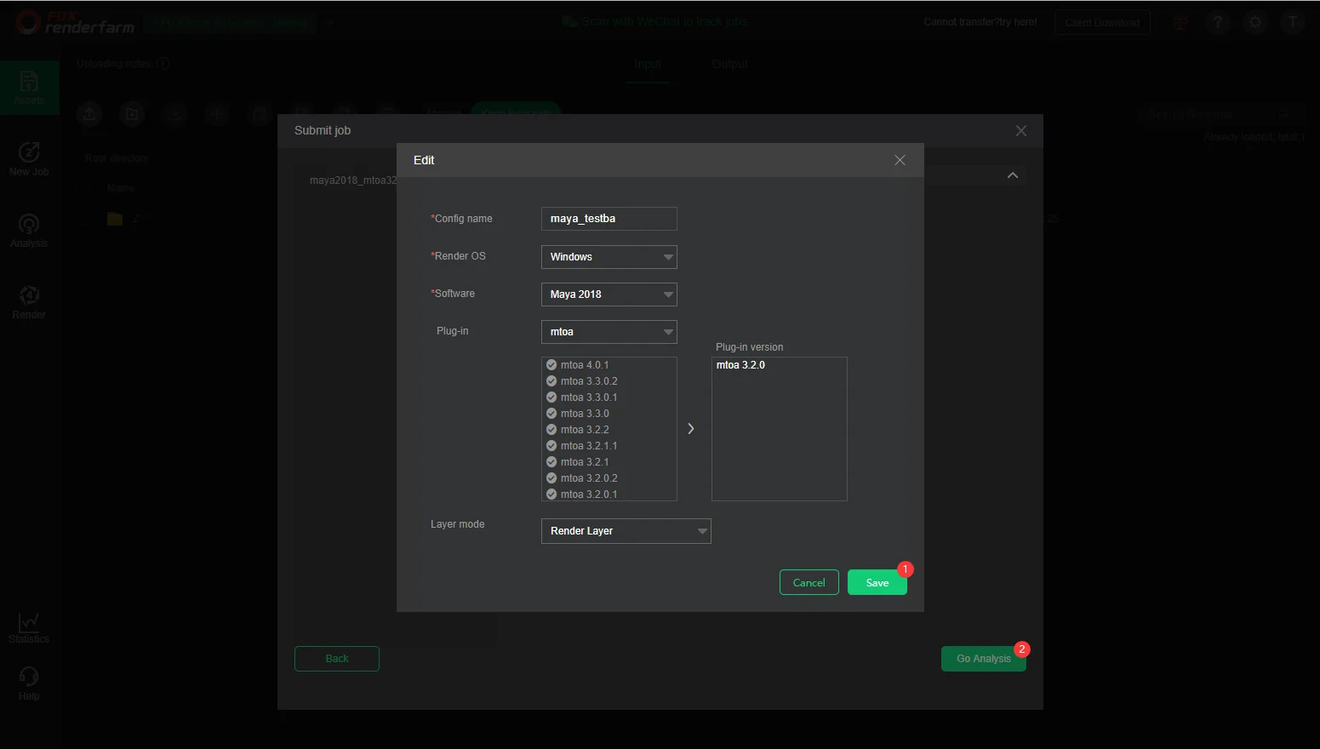Click the Root directory breadcrumb
The width and height of the screenshot is (1320, 749).
click(117, 158)
